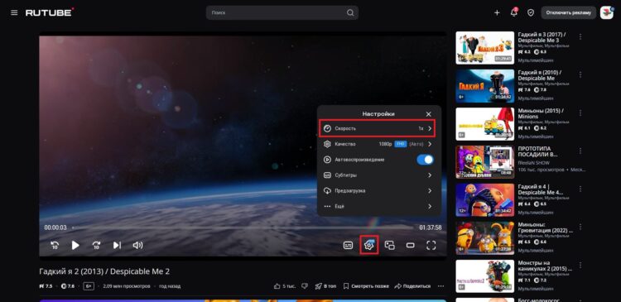Image resolution: width=621 pixels, height=302 pixels.
Task: Click the 6+ age rating badge
Action: click(x=89, y=285)
